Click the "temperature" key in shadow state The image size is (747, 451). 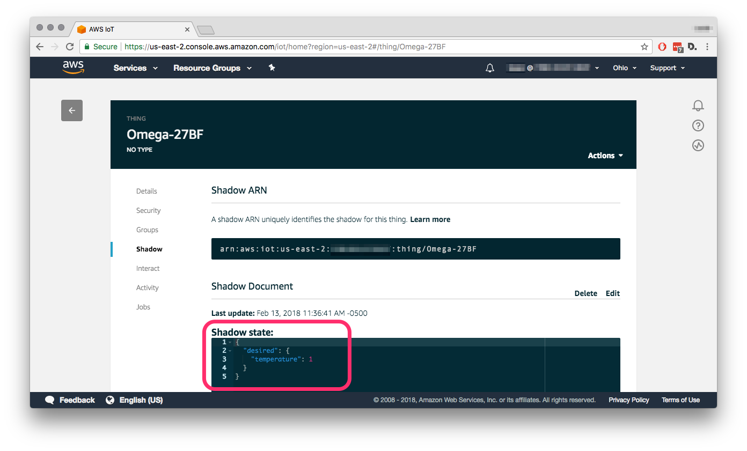(276, 359)
